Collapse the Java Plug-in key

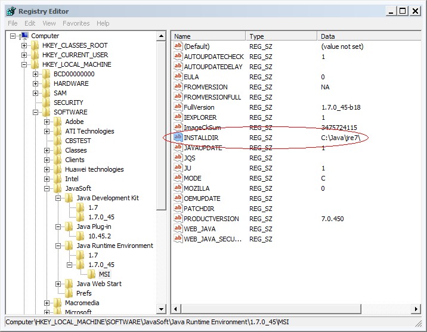(x=58, y=226)
